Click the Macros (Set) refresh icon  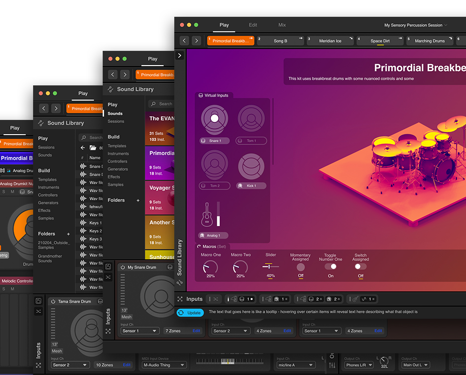click(x=199, y=246)
